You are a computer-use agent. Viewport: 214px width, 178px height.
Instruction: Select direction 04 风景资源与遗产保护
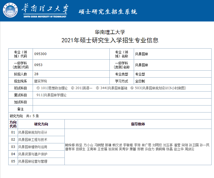(33, 154)
